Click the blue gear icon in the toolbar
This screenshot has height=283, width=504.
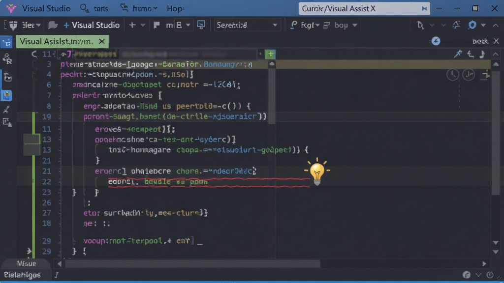tap(472, 25)
